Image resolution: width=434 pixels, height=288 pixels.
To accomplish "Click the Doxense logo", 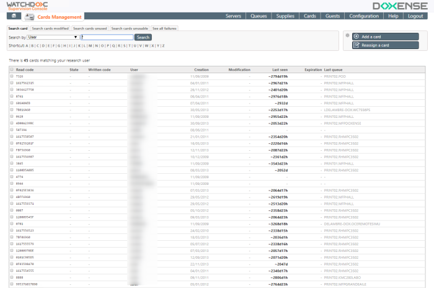I will (x=399, y=6).
